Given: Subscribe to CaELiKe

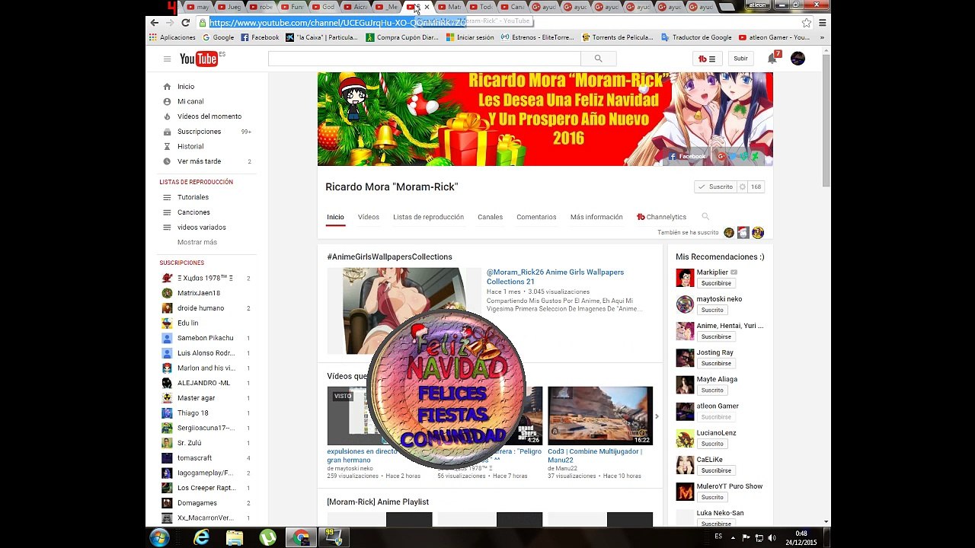Looking at the screenshot, I should (x=716, y=470).
